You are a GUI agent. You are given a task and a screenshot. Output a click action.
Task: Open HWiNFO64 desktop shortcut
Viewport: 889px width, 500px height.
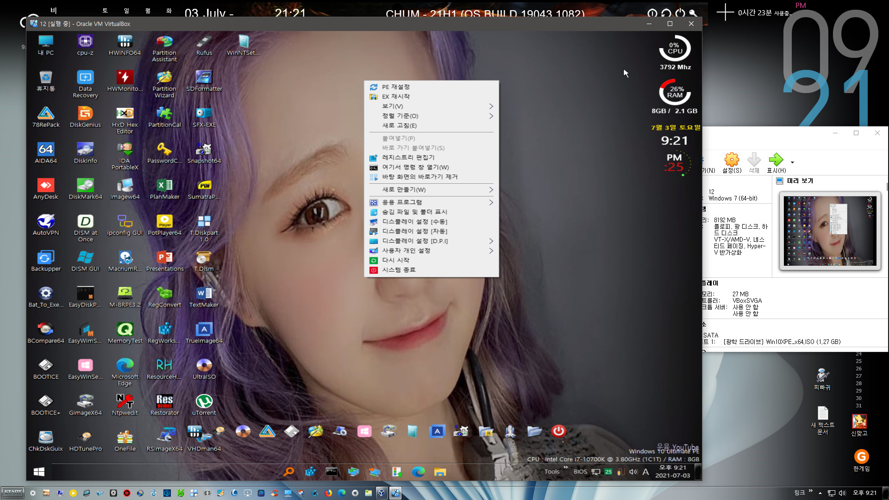125,45
